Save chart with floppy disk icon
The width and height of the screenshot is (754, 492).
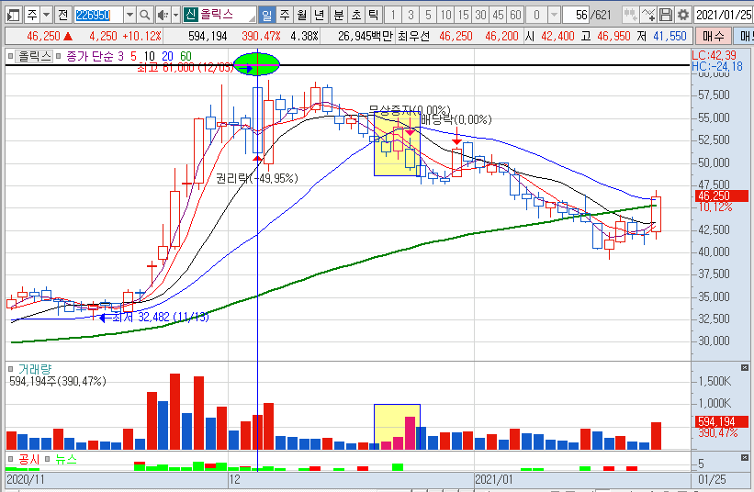tap(665, 15)
